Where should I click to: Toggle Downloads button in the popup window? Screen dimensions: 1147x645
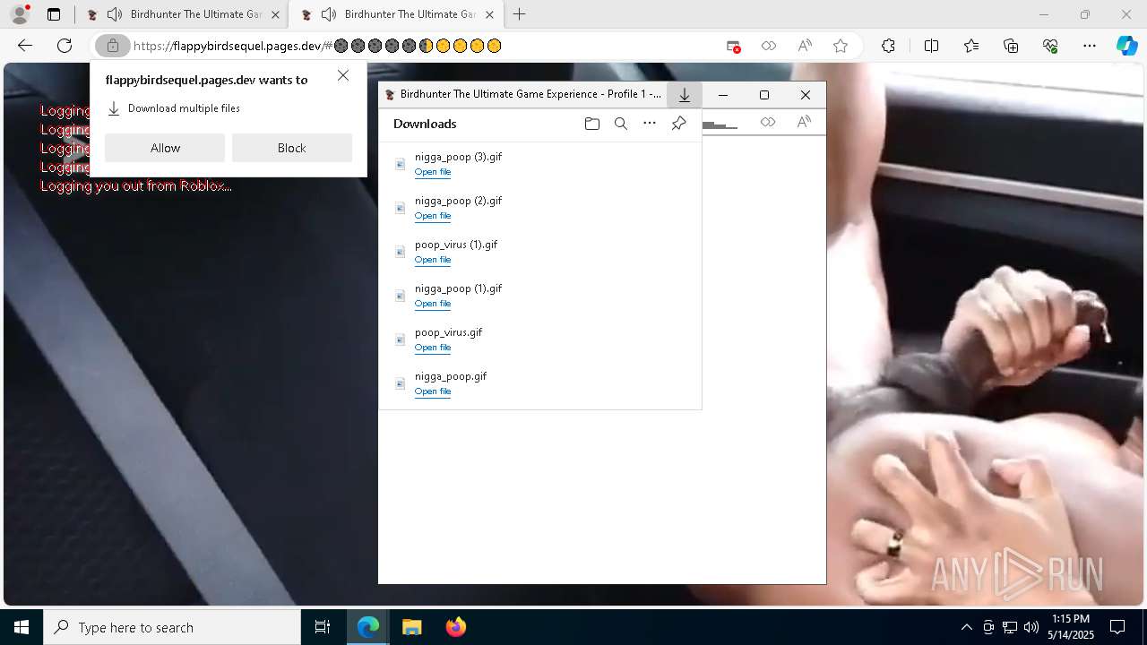tap(684, 95)
